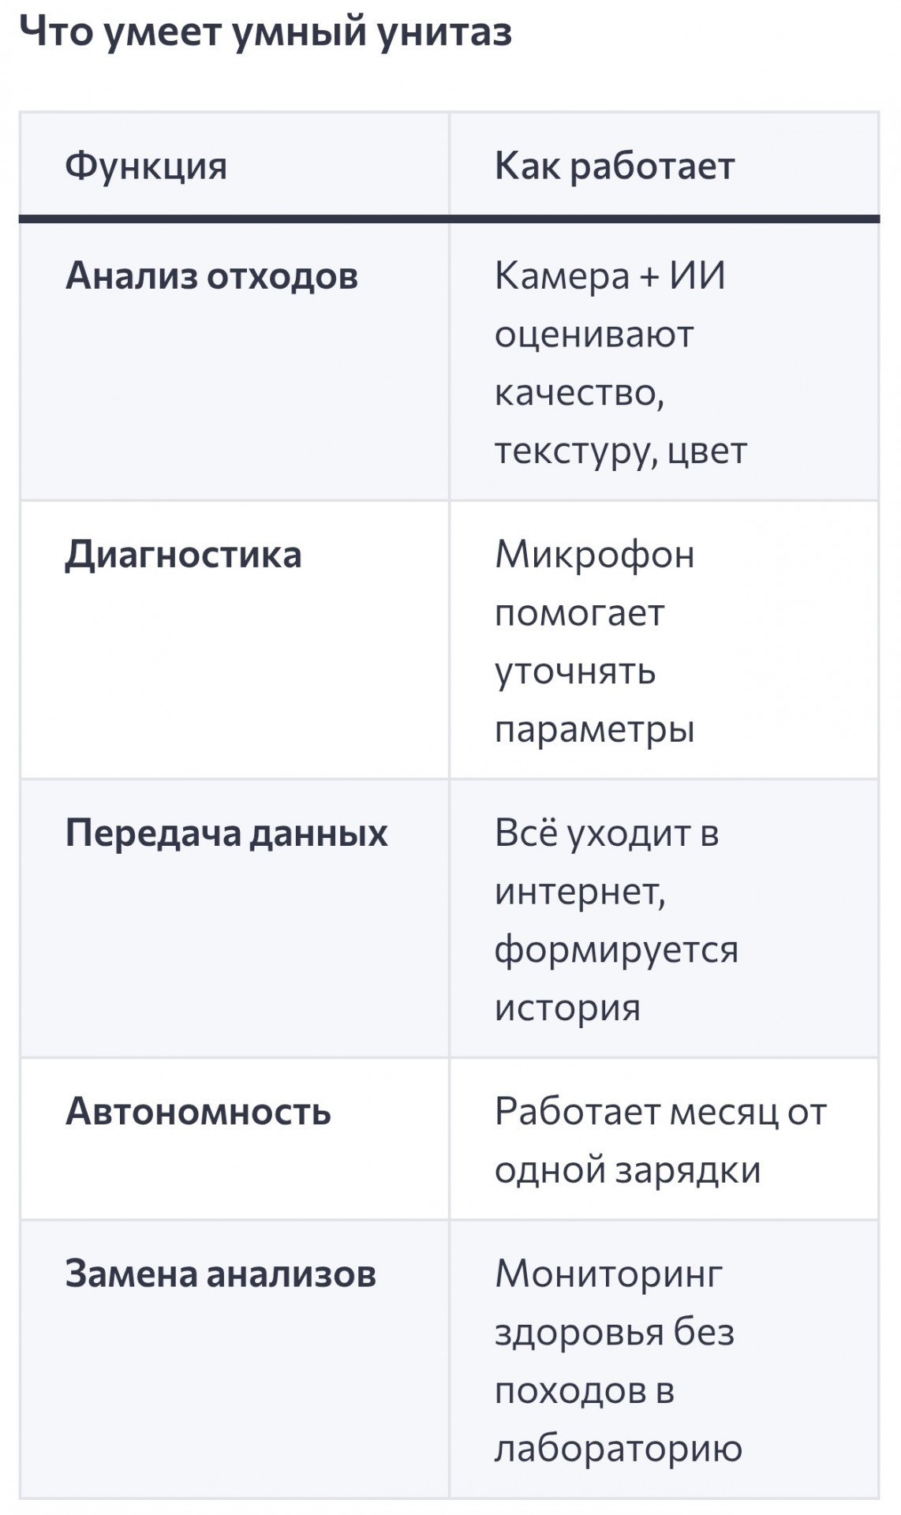
Task: Click the words 'текстуру, цвет'
Action: pyautogui.click(x=620, y=451)
